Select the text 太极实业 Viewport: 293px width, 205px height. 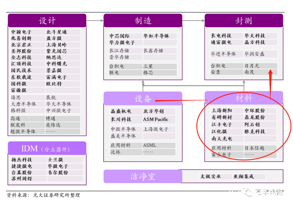click(211, 176)
